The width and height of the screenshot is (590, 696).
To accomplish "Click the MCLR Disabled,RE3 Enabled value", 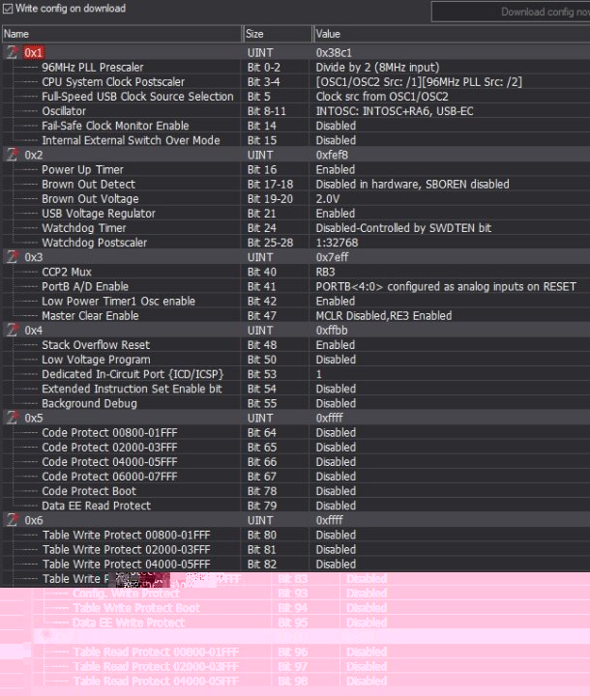I will click(x=384, y=315).
